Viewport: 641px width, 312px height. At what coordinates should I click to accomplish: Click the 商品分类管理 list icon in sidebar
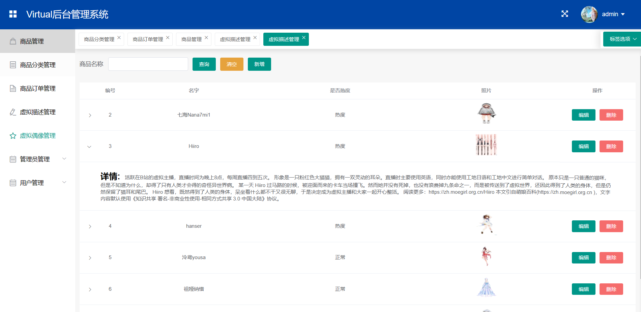tap(13, 65)
